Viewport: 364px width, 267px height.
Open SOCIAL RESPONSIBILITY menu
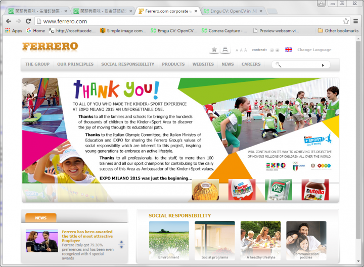click(x=128, y=64)
